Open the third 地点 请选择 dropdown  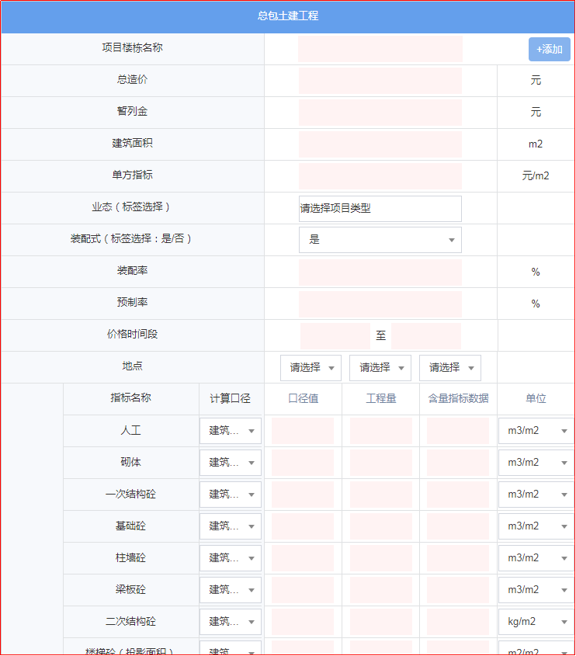click(x=450, y=368)
